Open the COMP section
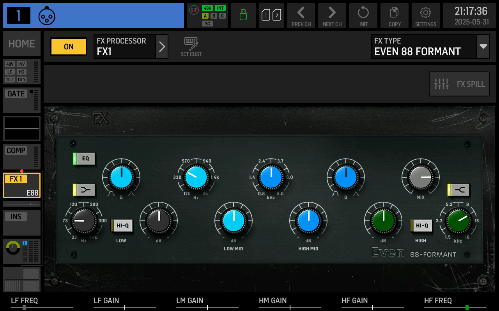This screenshot has width=499, height=311. pos(22,157)
